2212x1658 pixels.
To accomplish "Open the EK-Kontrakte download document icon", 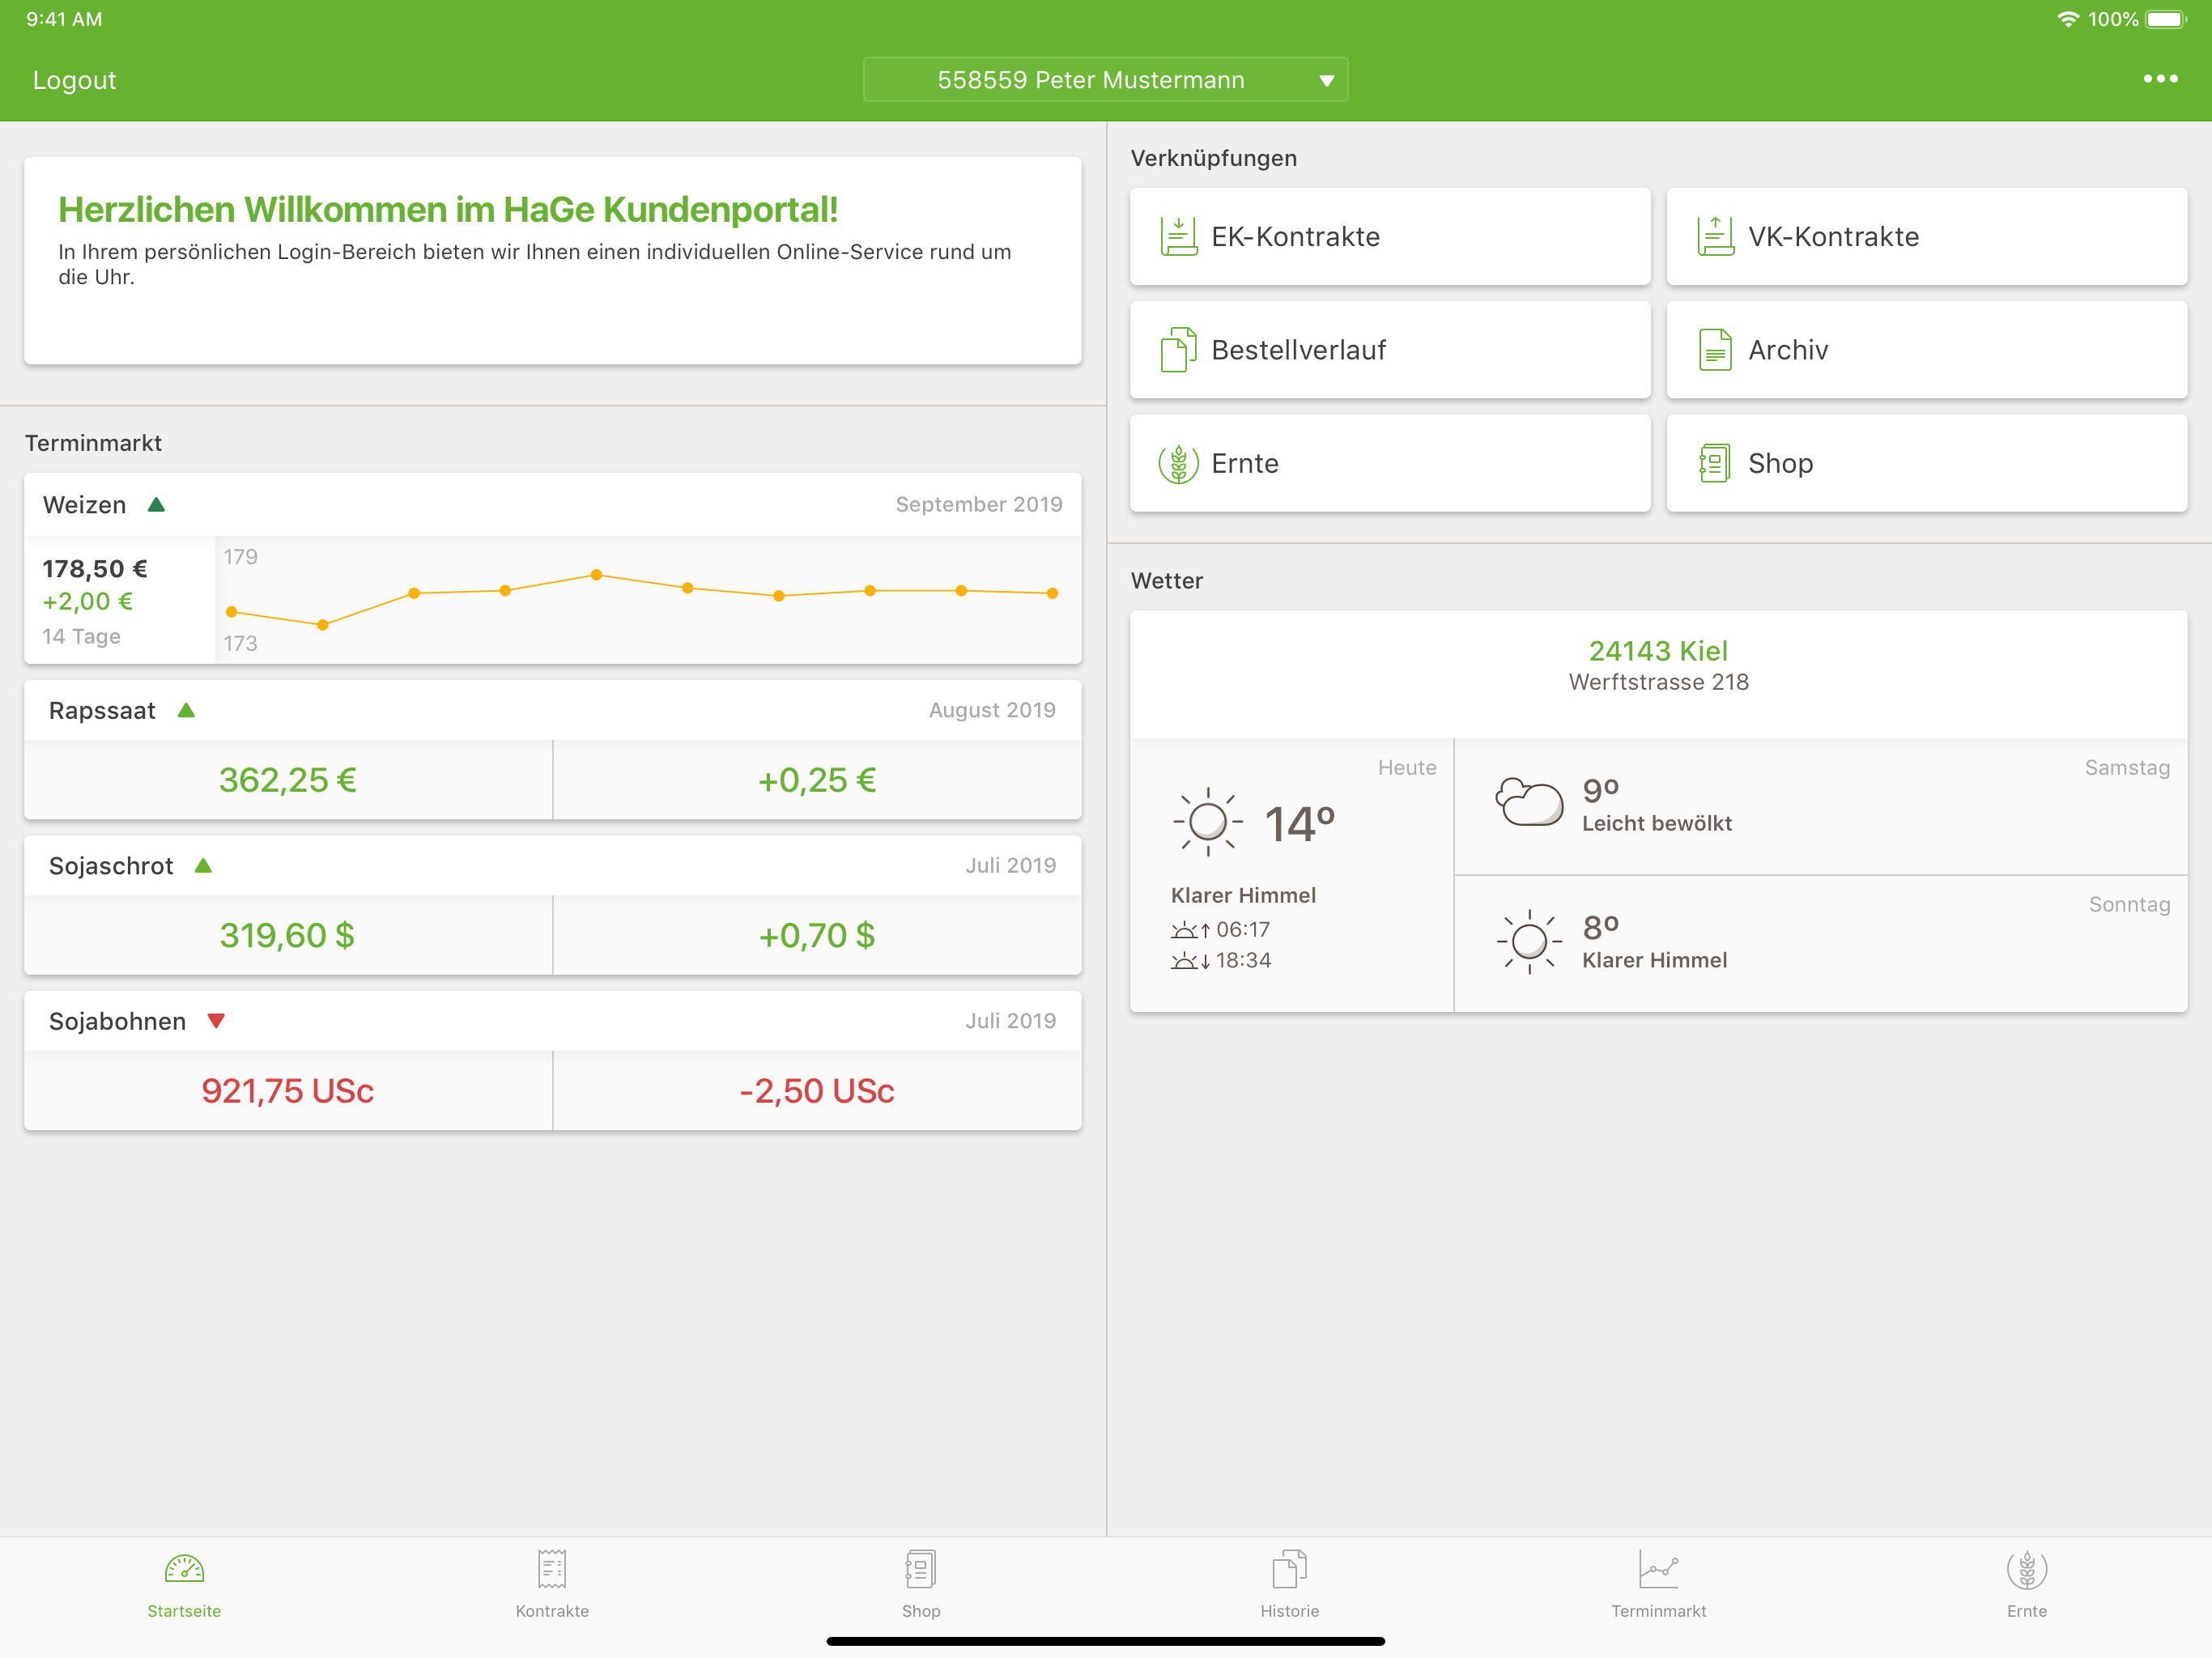I will [1179, 237].
